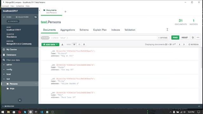Click the volume icon in system tray
Viewport: 203px width, 114px height.
point(185,112)
